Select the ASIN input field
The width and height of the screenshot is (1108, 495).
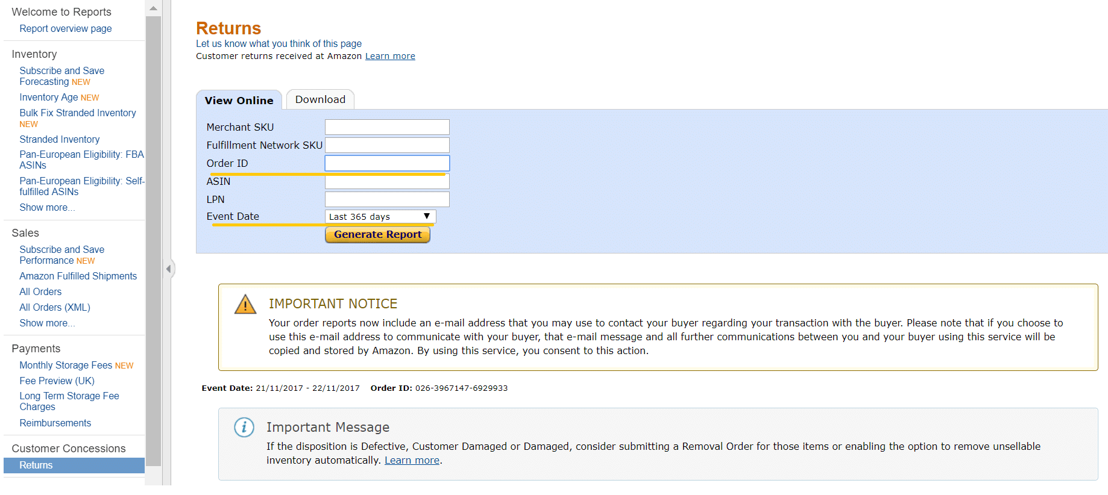[x=387, y=181]
